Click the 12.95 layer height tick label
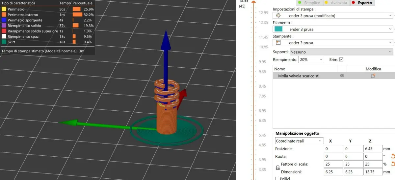The width and height of the screenshot is (395, 180). (263, 13)
